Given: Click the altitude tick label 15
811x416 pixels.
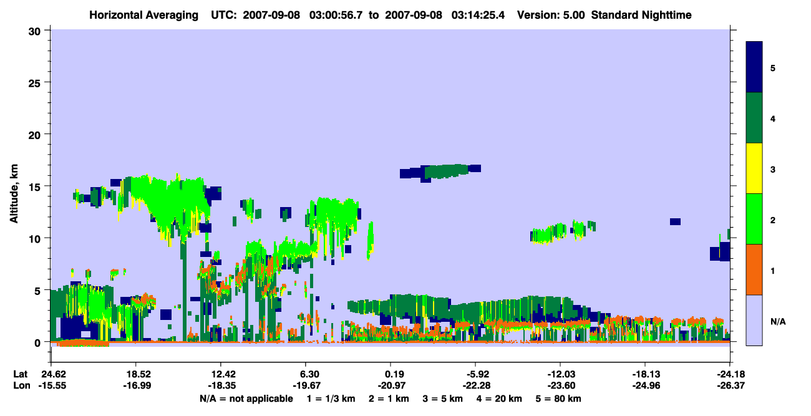Looking at the screenshot, I should [x=36, y=186].
